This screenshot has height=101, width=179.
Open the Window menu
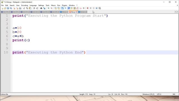click(x=72, y=5)
